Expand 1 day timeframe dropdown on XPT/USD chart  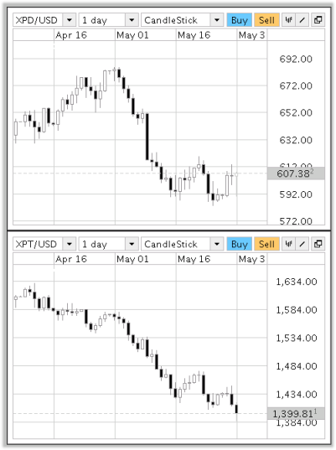click(x=132, y=244)
